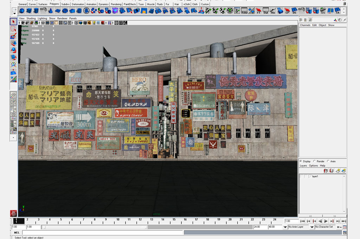Activate the Move tool in toolbox

coord(13,43)
